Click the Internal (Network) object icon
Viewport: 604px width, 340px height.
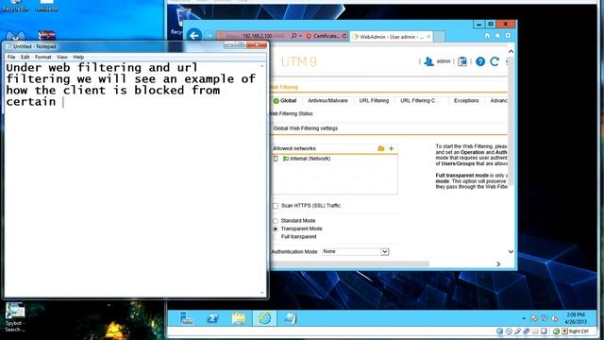pos(286,159)
